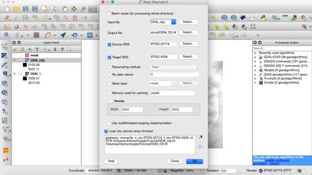Enable the Resampling method checkbox
Screen dimensions: 312x175
109,67
